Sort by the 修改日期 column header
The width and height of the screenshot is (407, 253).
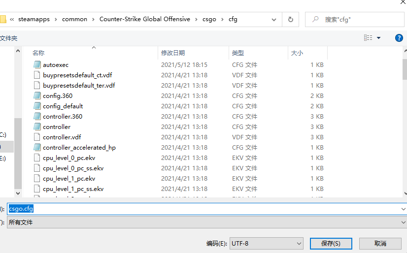(x=173, y=53)
